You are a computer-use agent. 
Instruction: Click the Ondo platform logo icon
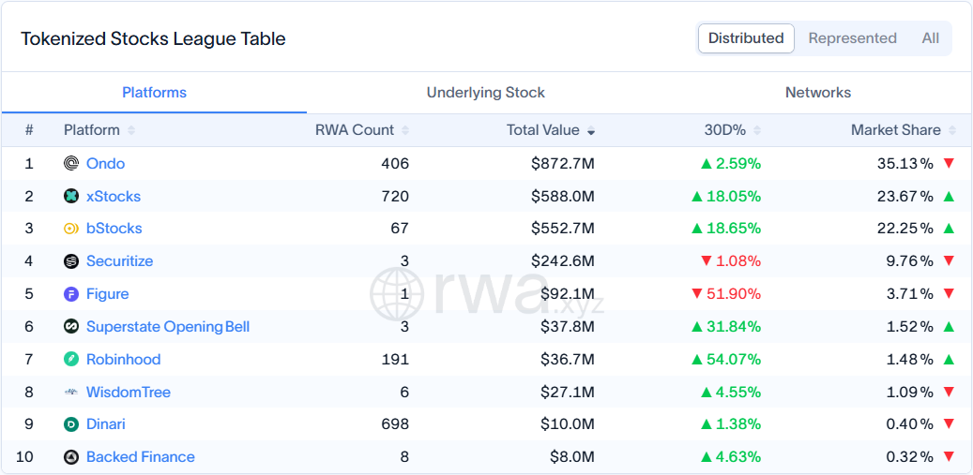(x=71, y=164)
